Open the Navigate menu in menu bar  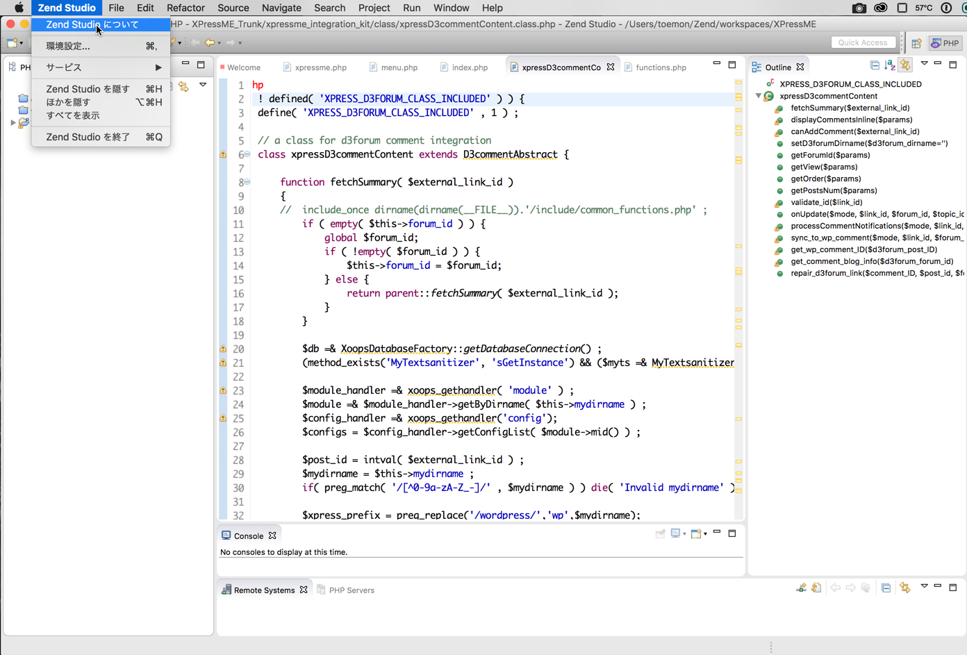click(281, 8)
